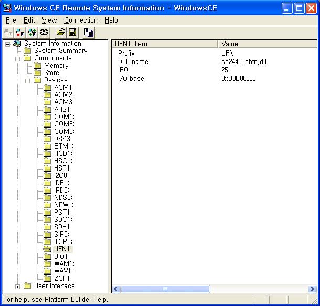Click the folder icon beside DSK3:
Viewport: 320px width, 306px height.
point(47,139)
